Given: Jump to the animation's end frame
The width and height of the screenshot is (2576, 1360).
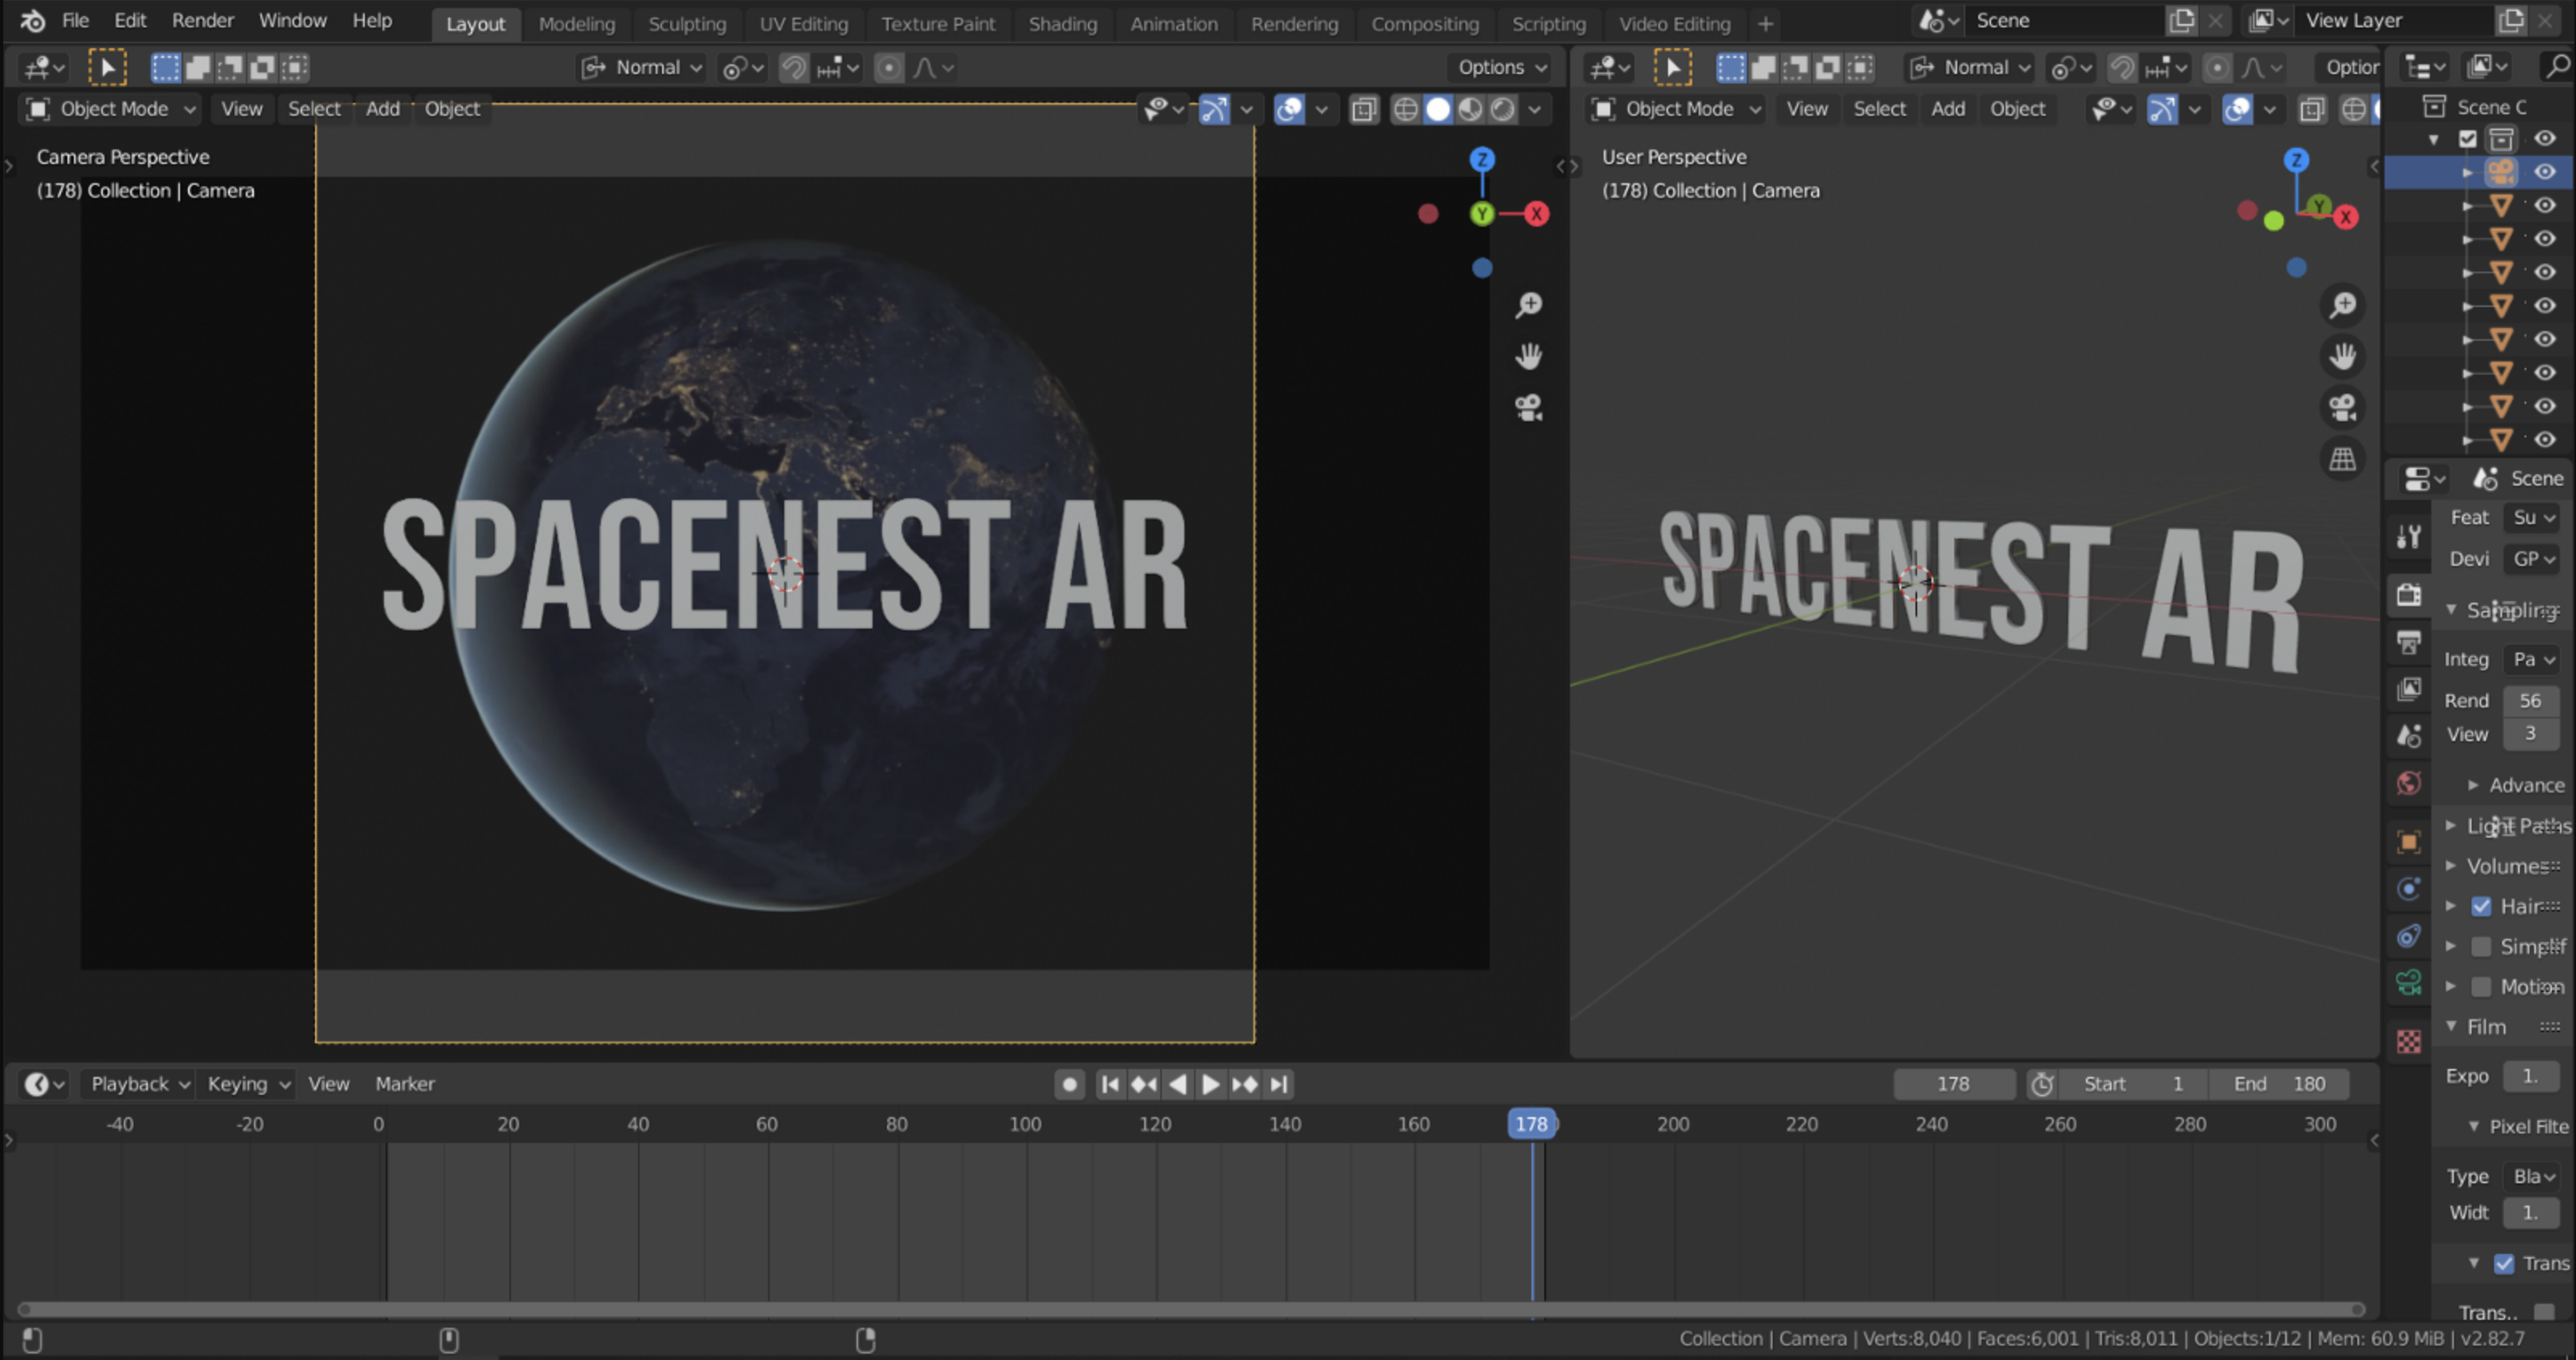Looking at the screenshot, I should 1278,1084.
